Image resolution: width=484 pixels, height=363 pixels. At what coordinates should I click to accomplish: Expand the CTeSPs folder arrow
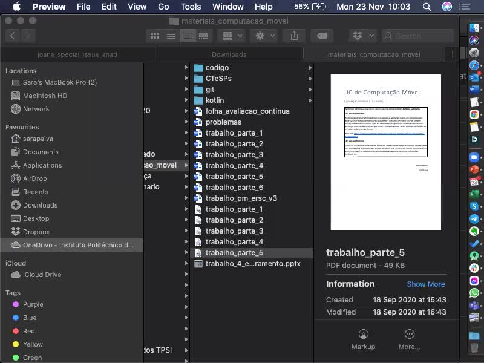coord(310,79)
